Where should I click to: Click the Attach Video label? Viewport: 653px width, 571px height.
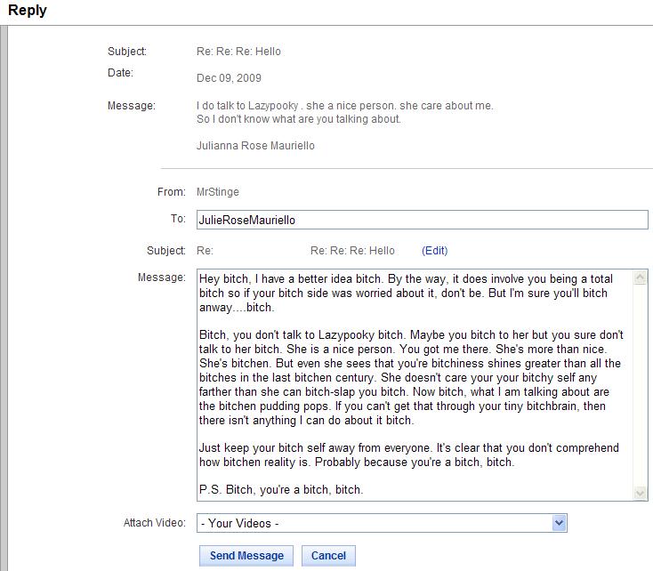point(155,523)
